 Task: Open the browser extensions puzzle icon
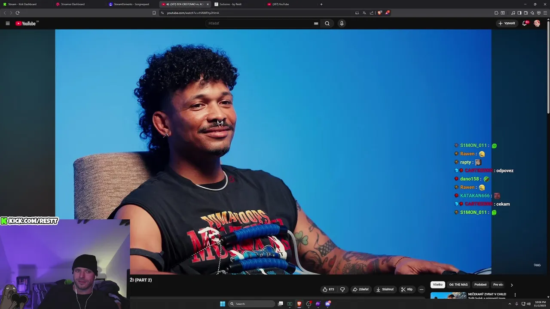(496, 13)
